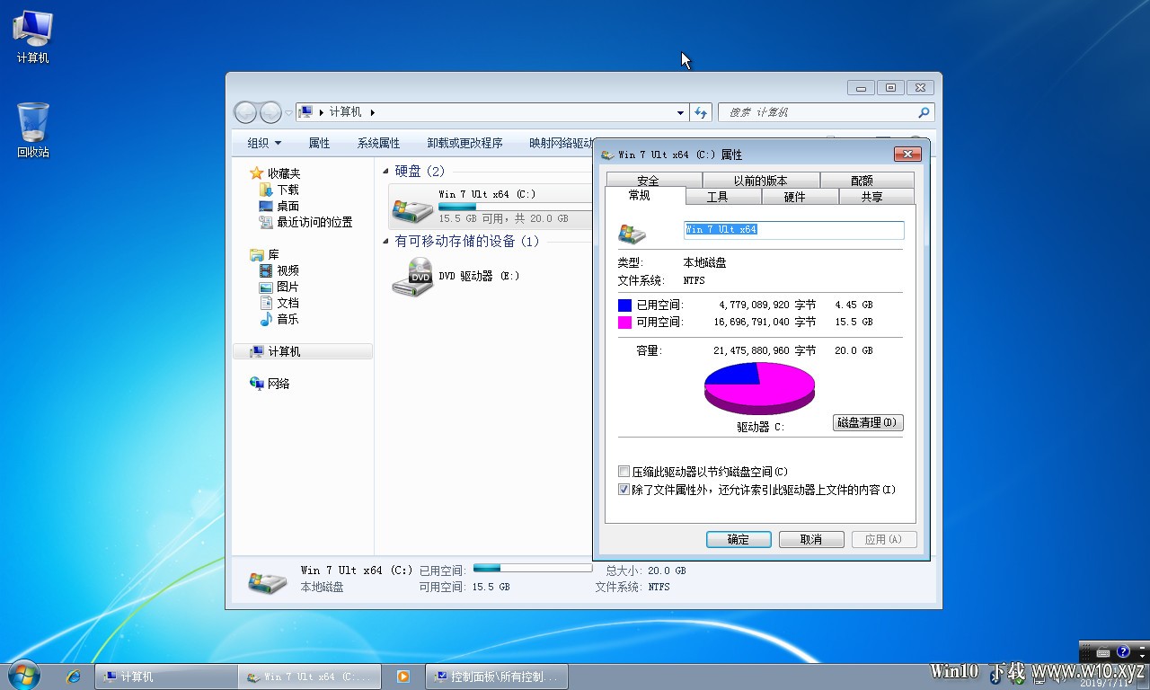The width and height of the screenshot is (1150, 690).
Task: Click 卸载或更改程序 in toolbar
Action: pos(464,143)
